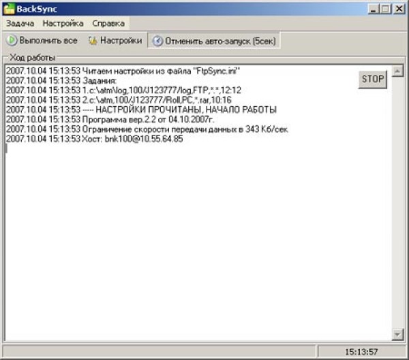Click log line mentioning "FtpSync.ini"

pyautogui.click(x=123, y=71)
